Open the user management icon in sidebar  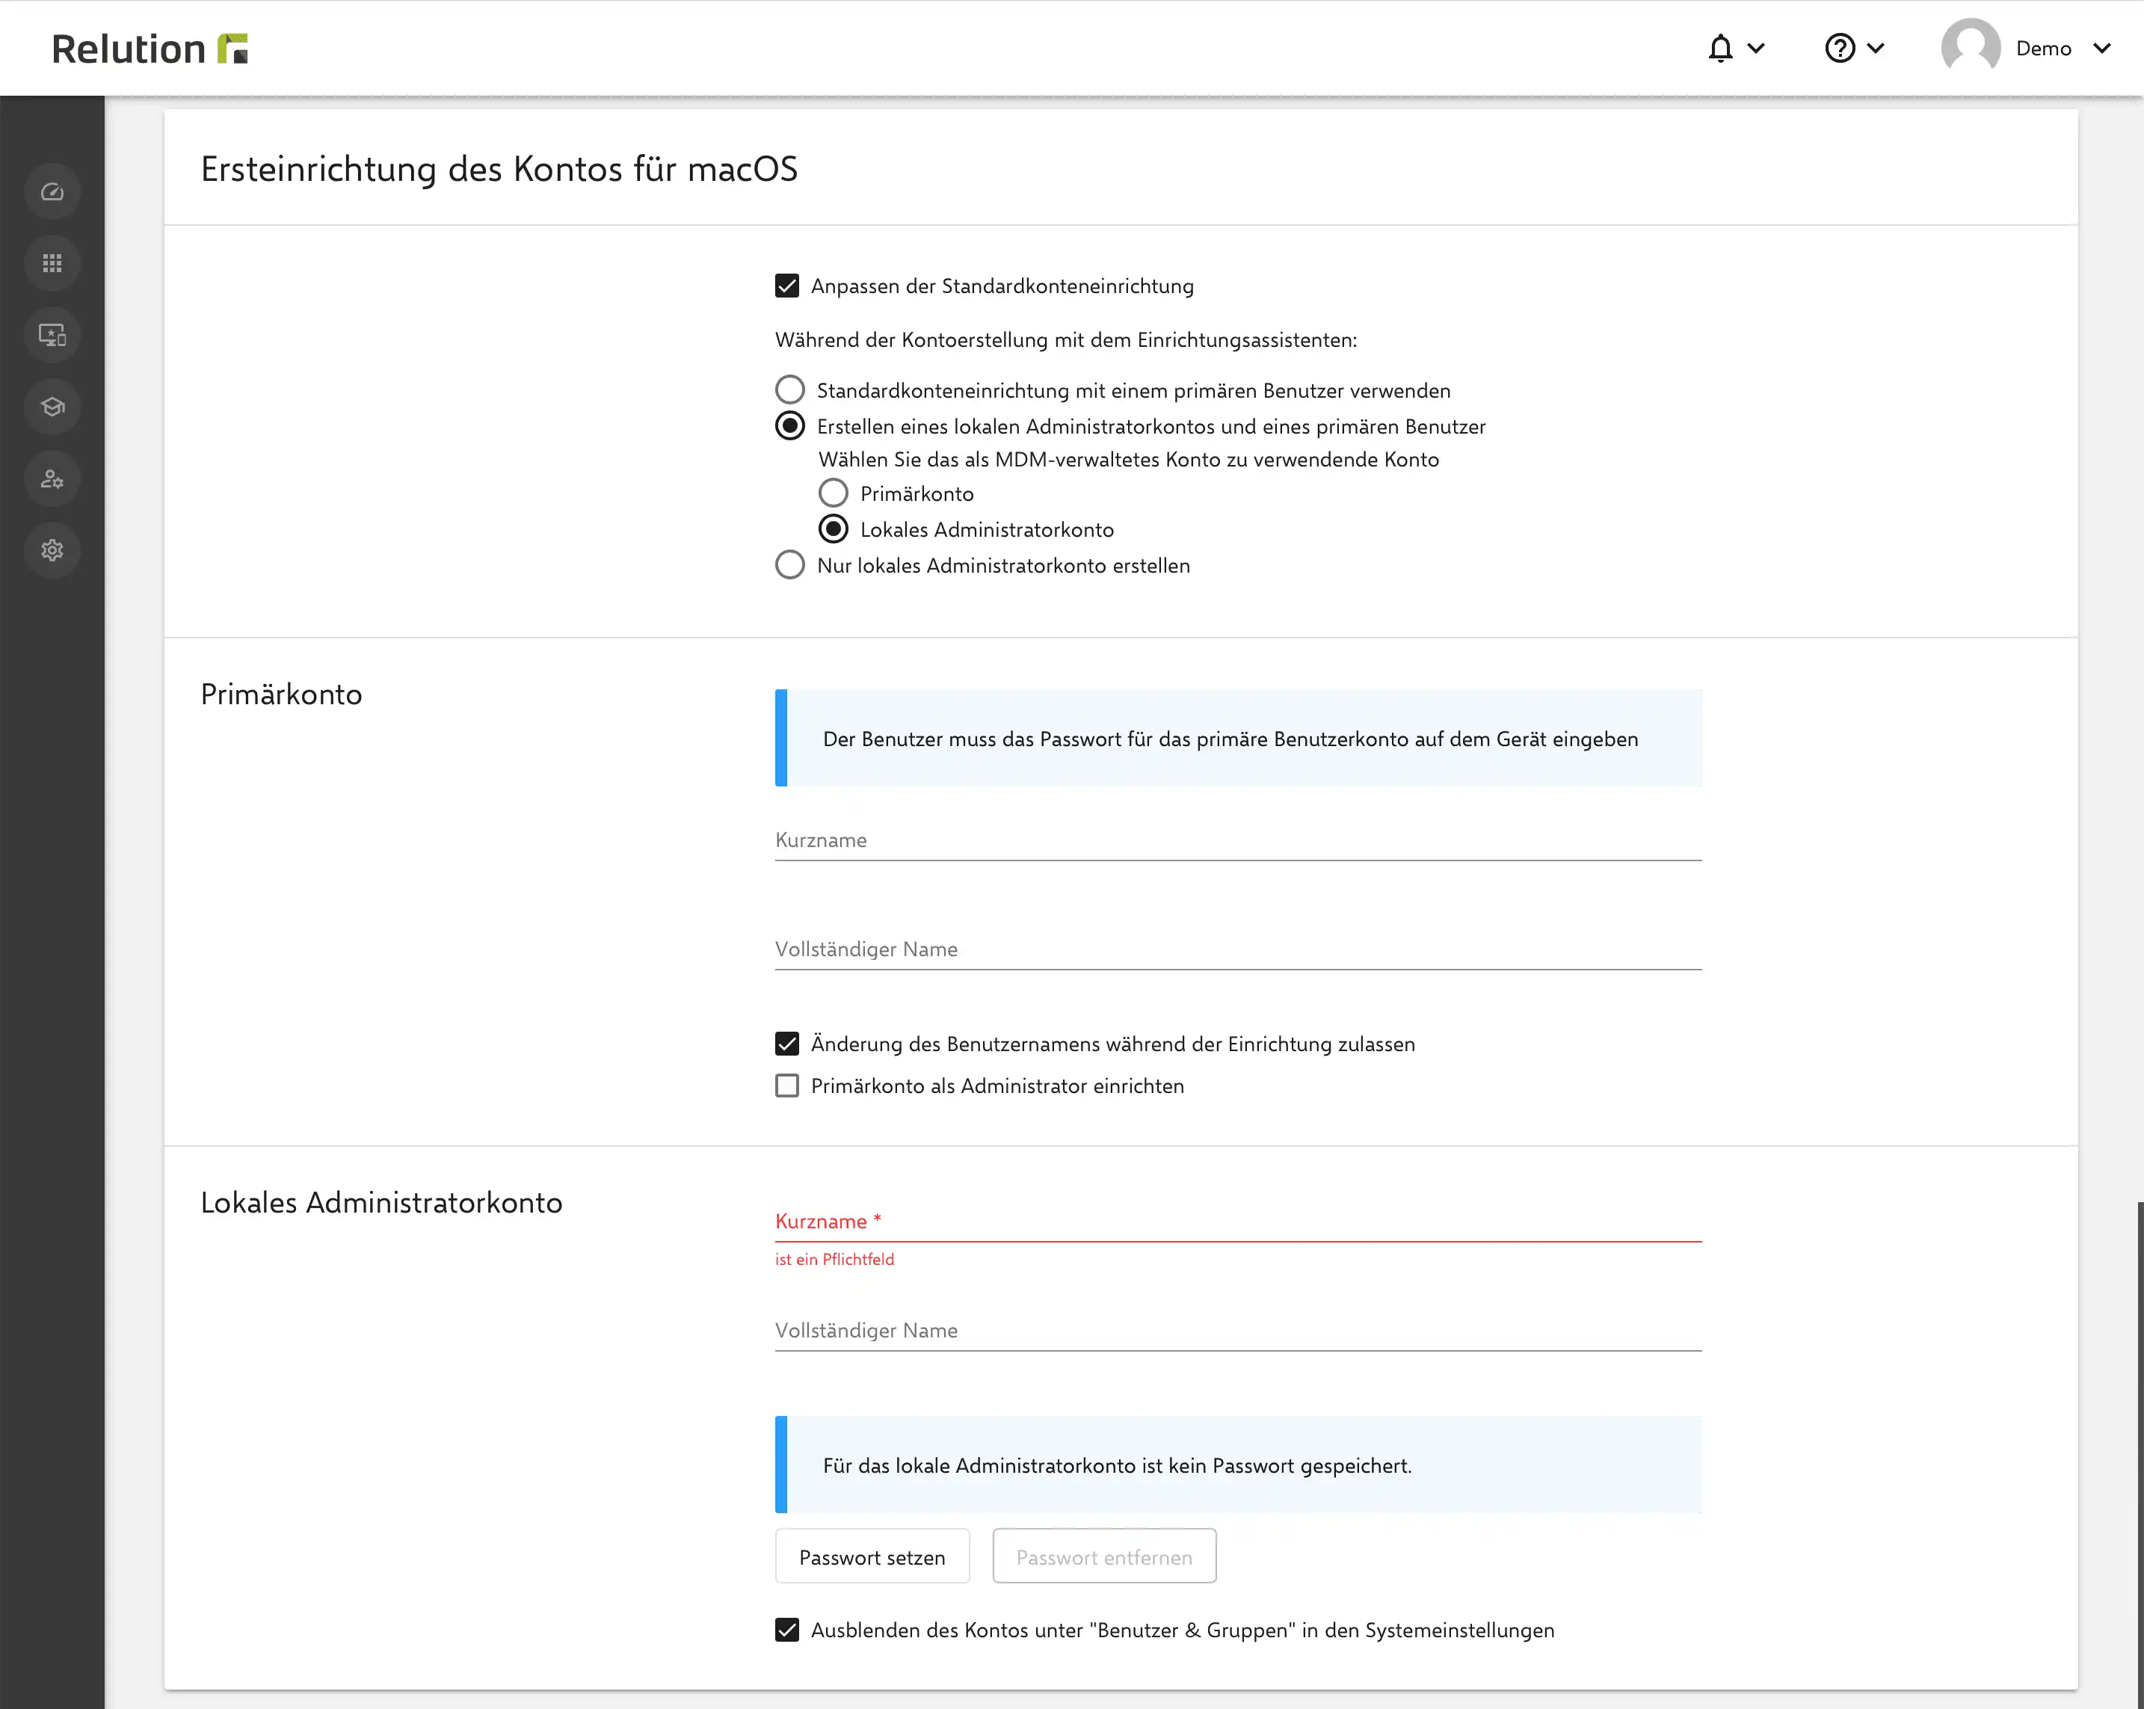click(x=52, y=478)
